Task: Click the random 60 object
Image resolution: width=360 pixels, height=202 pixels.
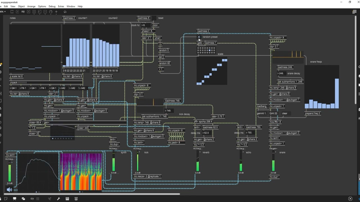Action: coord(165,63)
